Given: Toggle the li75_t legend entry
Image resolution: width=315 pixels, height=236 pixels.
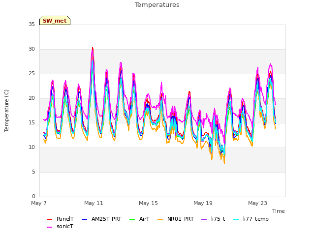Looking at the screenshot, I should point(213,219).
